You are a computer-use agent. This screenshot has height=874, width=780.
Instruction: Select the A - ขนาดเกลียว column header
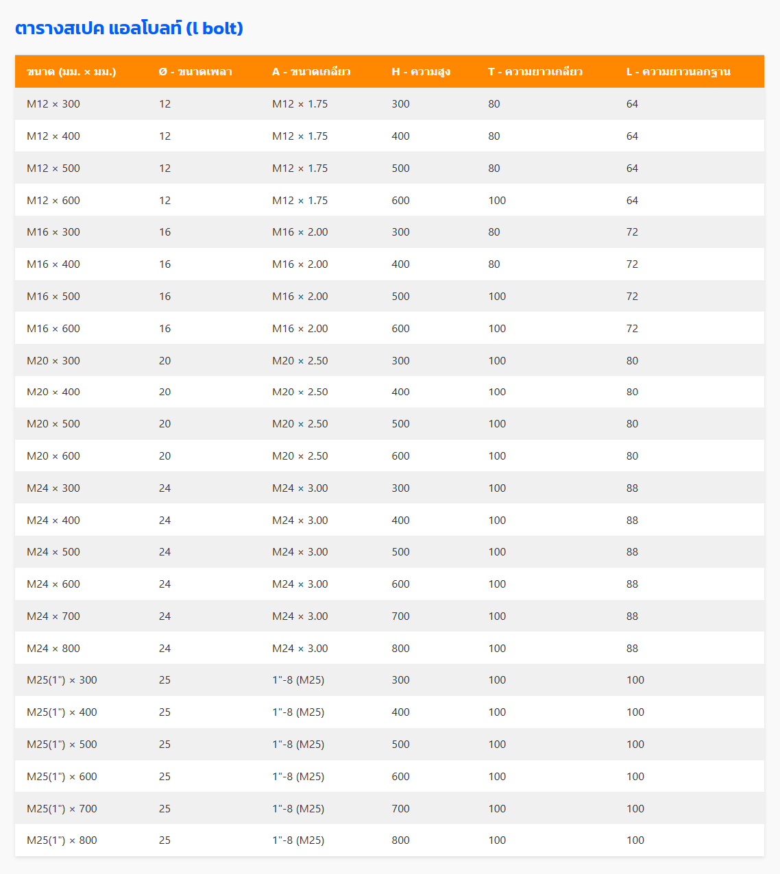tap(311, 72)
